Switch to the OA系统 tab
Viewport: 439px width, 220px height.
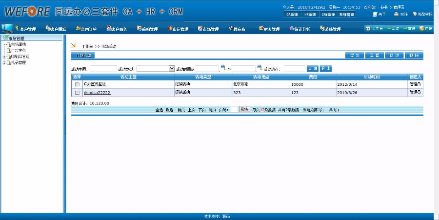[292, 15]
